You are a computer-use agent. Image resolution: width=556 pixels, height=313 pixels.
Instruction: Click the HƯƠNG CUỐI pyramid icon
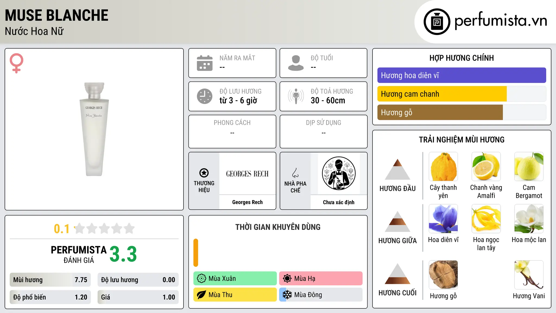pos(397,274)
